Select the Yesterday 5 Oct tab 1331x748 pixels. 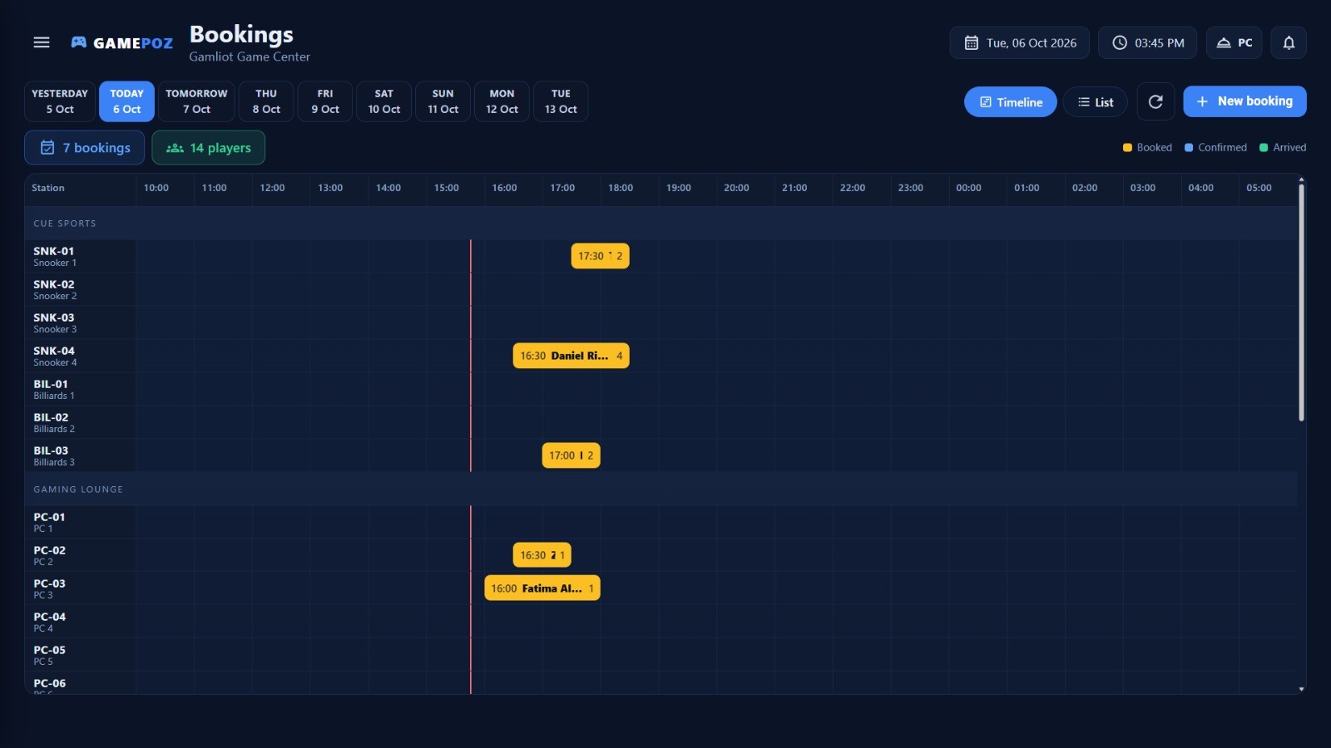pos(60,101)
